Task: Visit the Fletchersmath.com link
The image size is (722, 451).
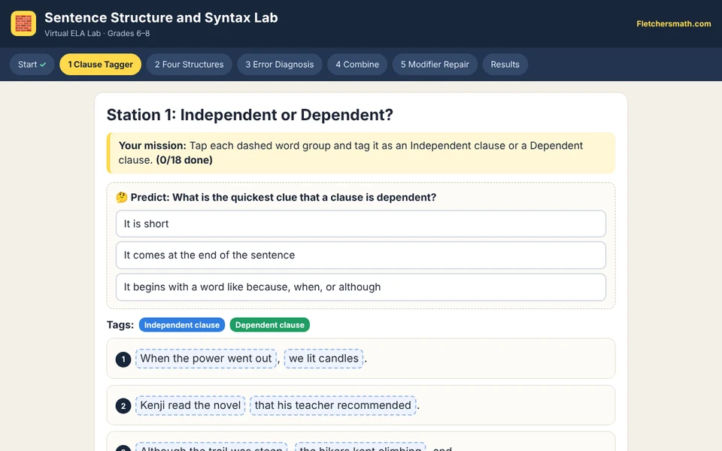Action: tap(674, 24)
